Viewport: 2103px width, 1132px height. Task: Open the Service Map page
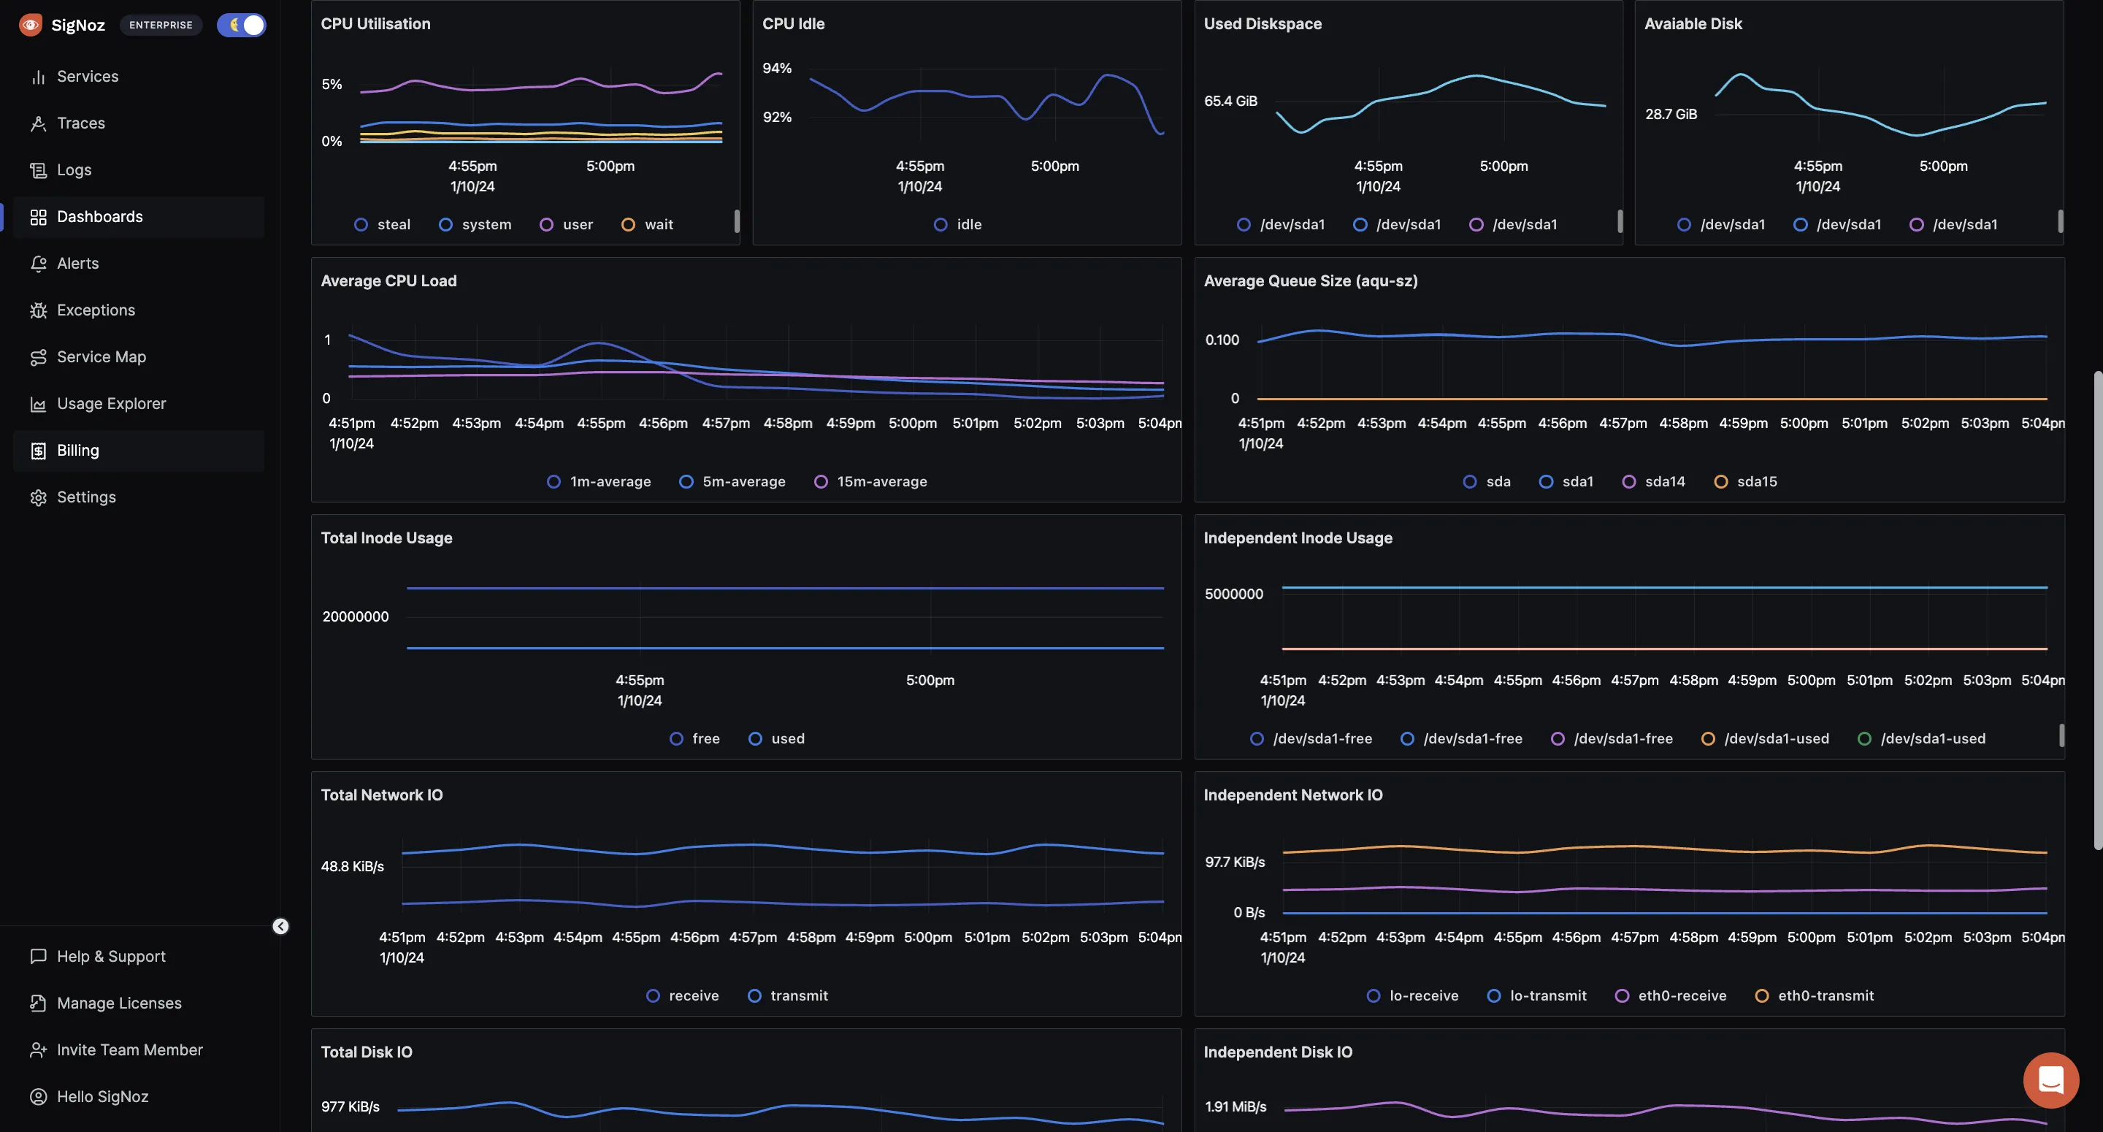[139, 357]
